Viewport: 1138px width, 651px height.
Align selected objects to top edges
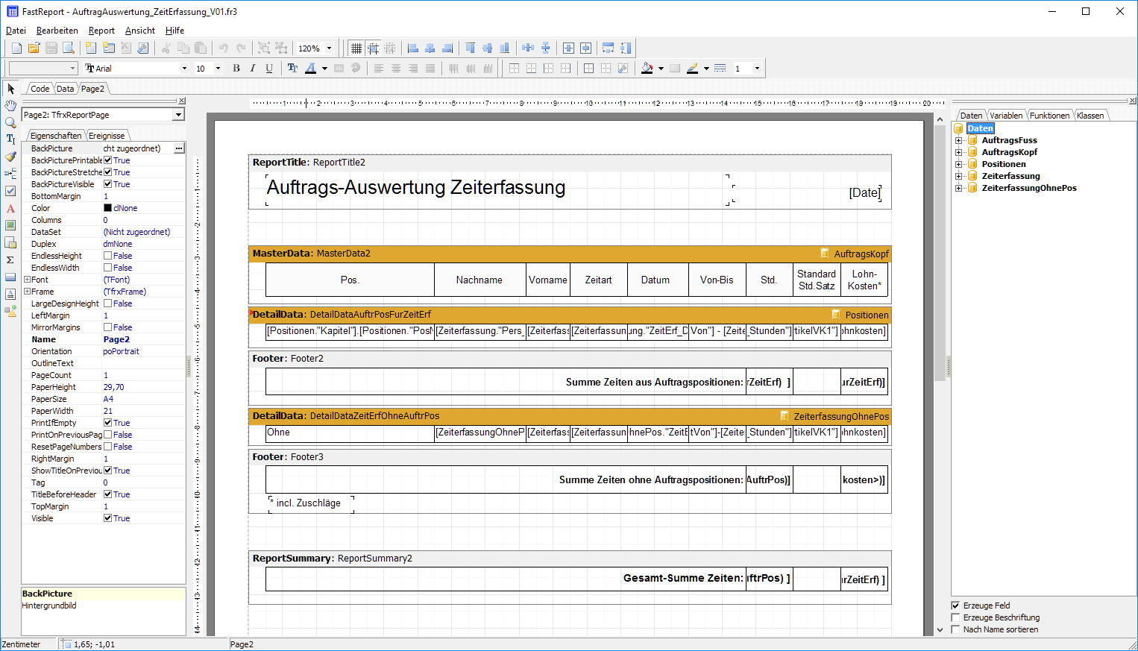tap(470, 48)
